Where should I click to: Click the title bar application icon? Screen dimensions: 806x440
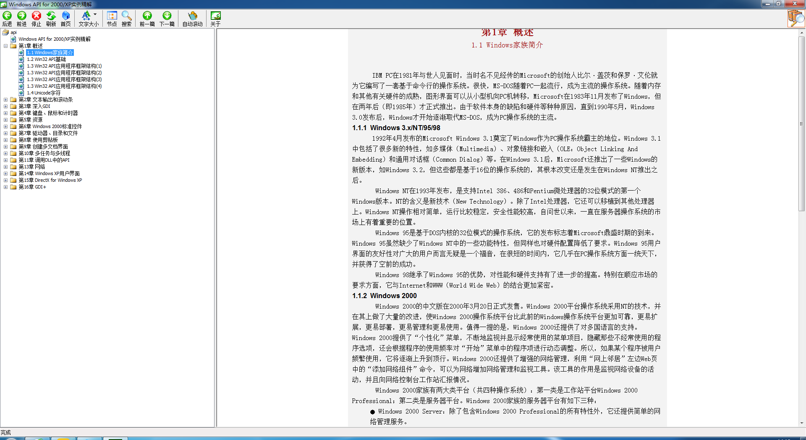tap(4, 4)
